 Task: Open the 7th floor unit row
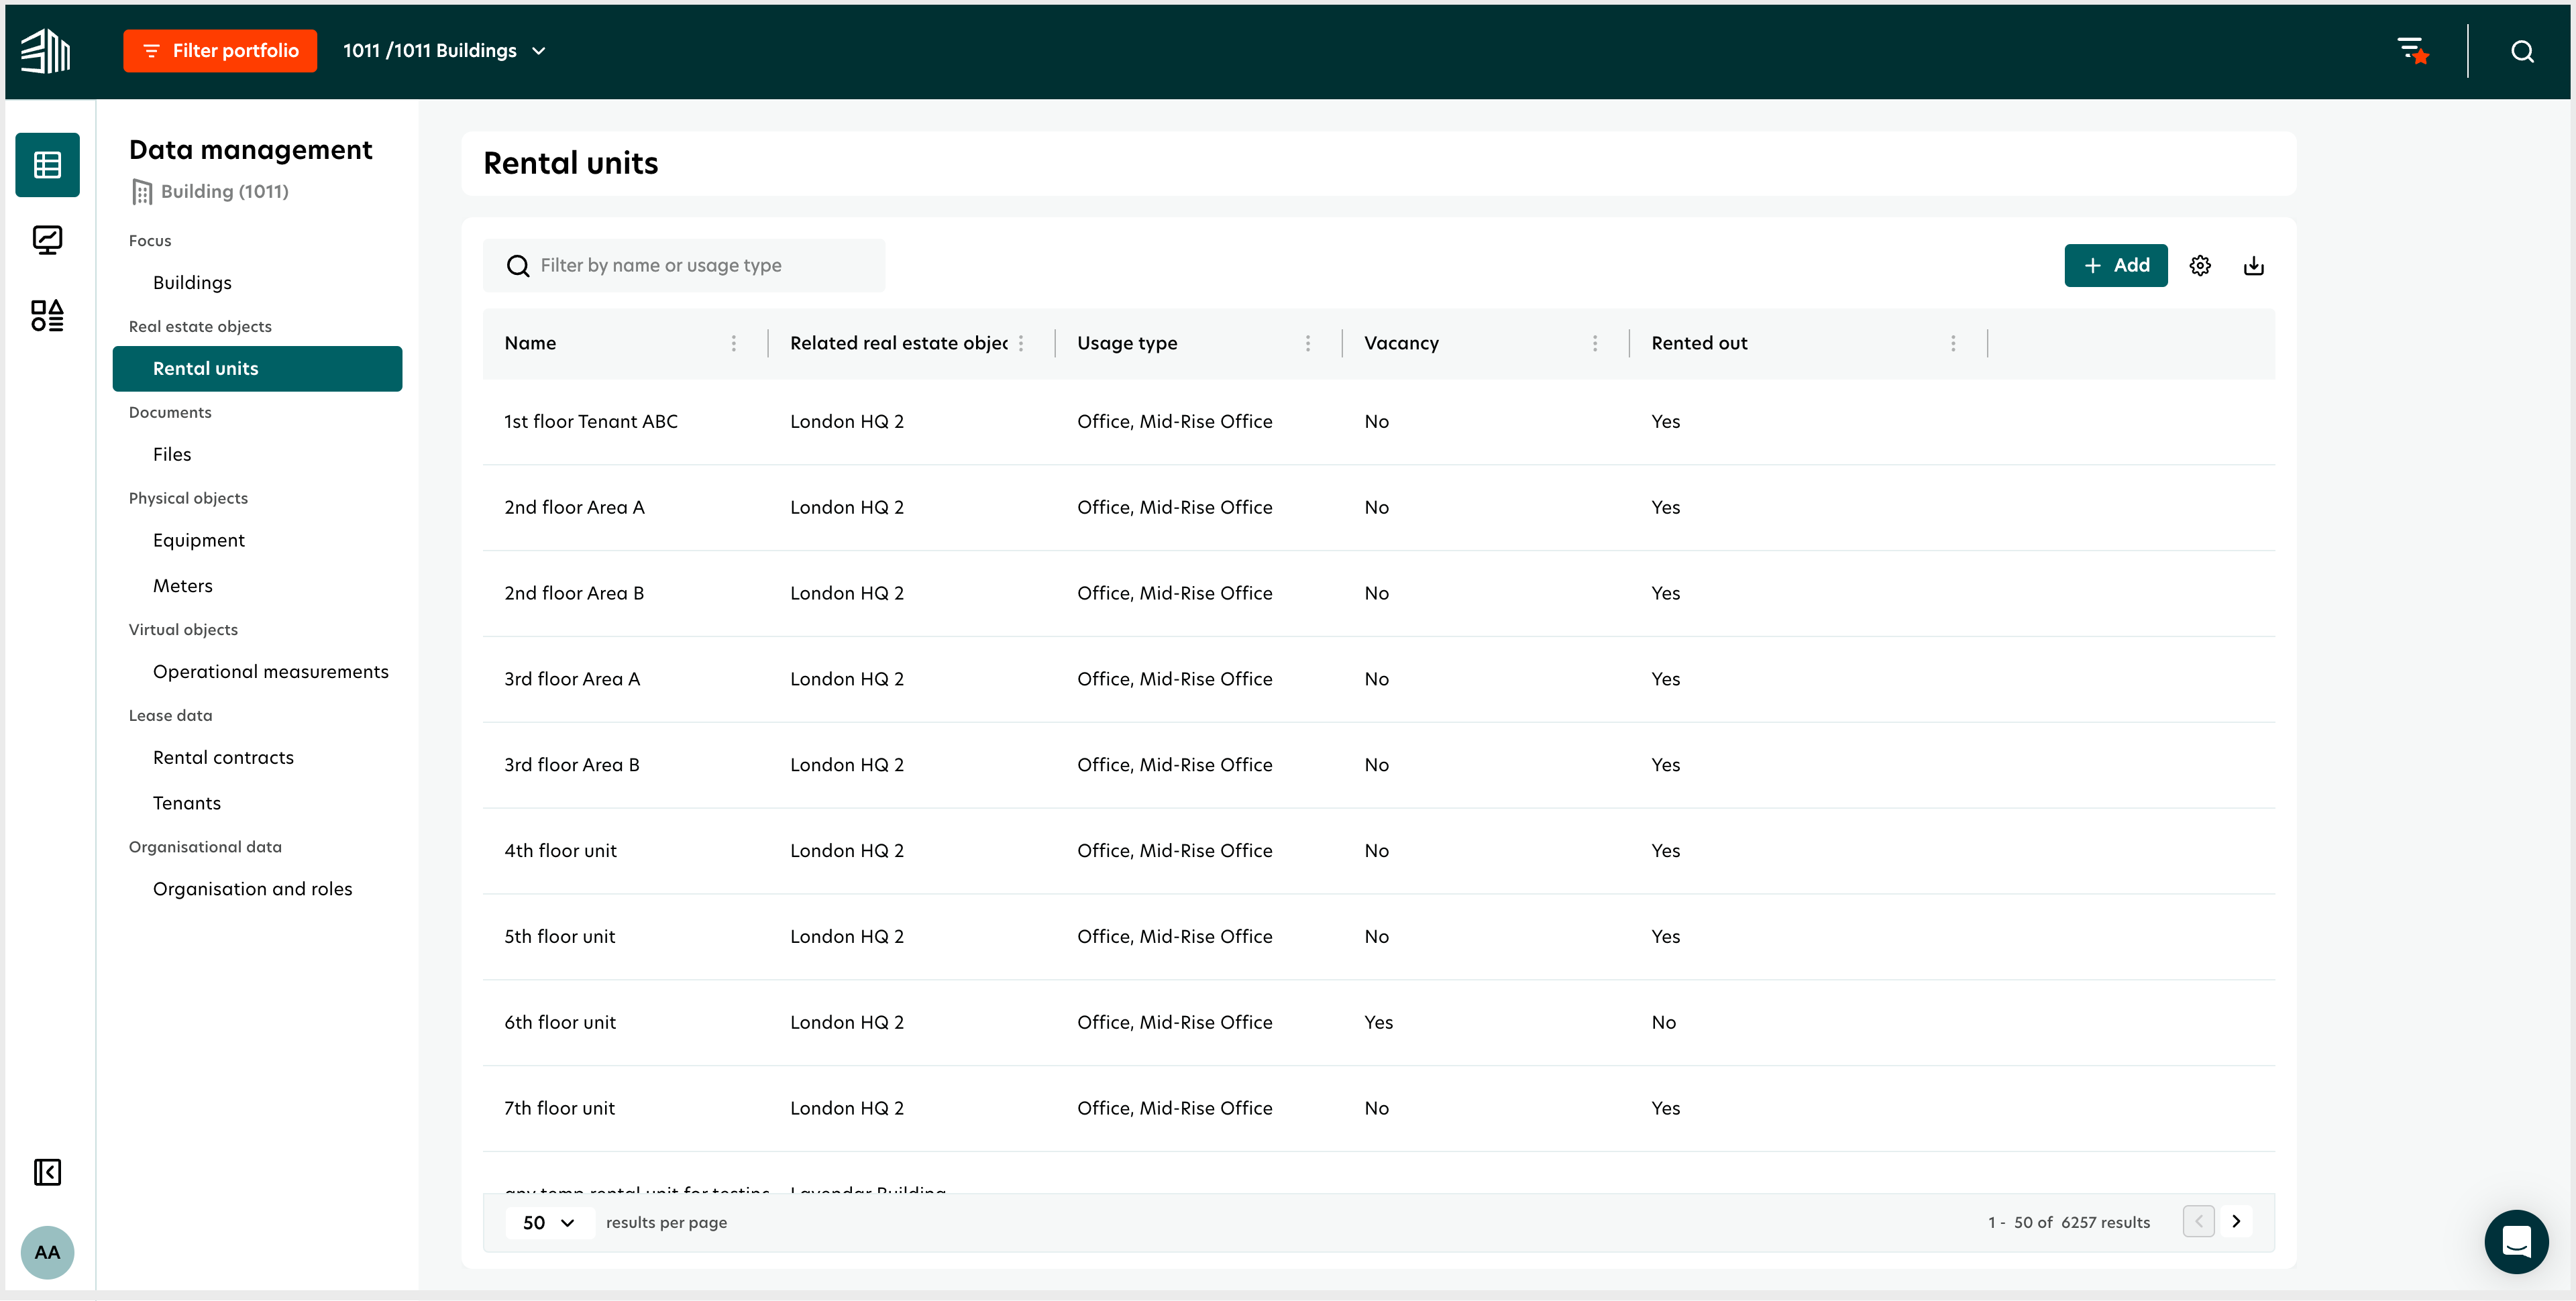coord(1378,1109)
